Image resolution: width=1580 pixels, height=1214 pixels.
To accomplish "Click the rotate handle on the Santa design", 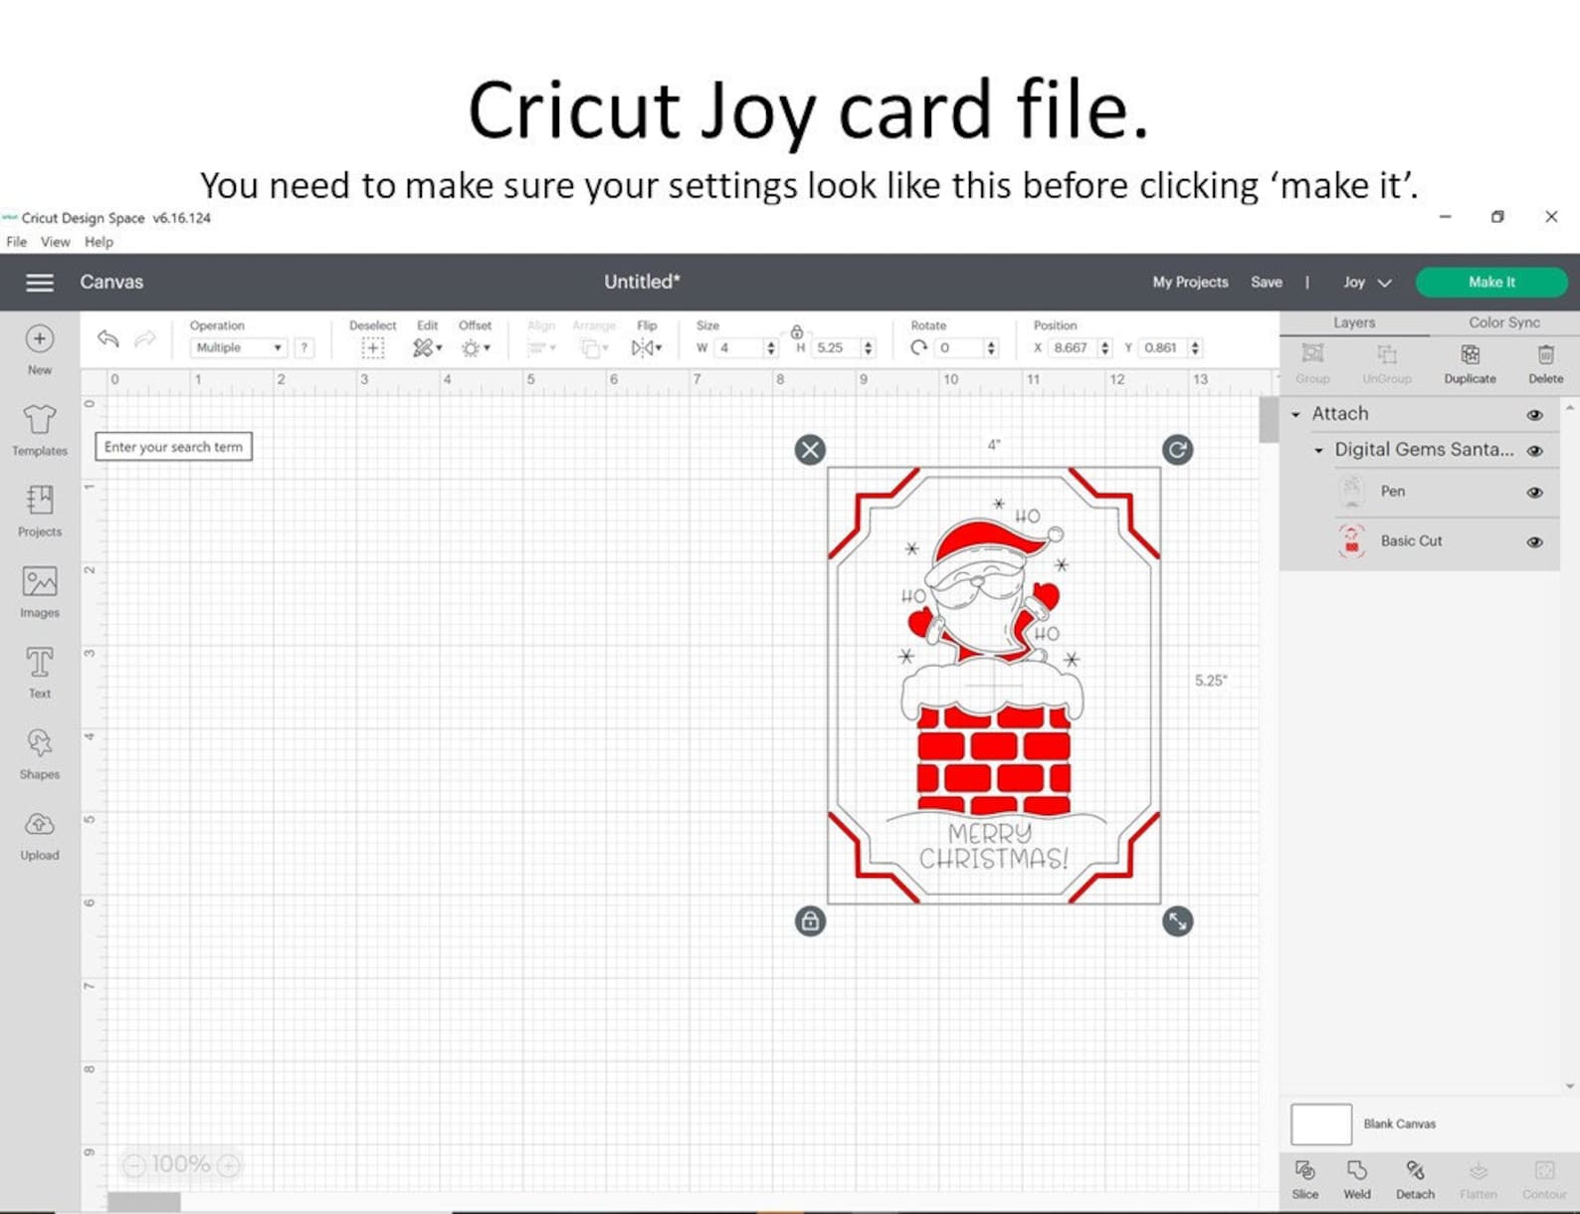I will coord(1177,450).
